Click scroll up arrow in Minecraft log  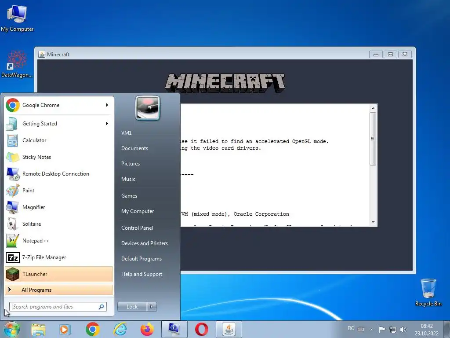[x=373, y=108]
